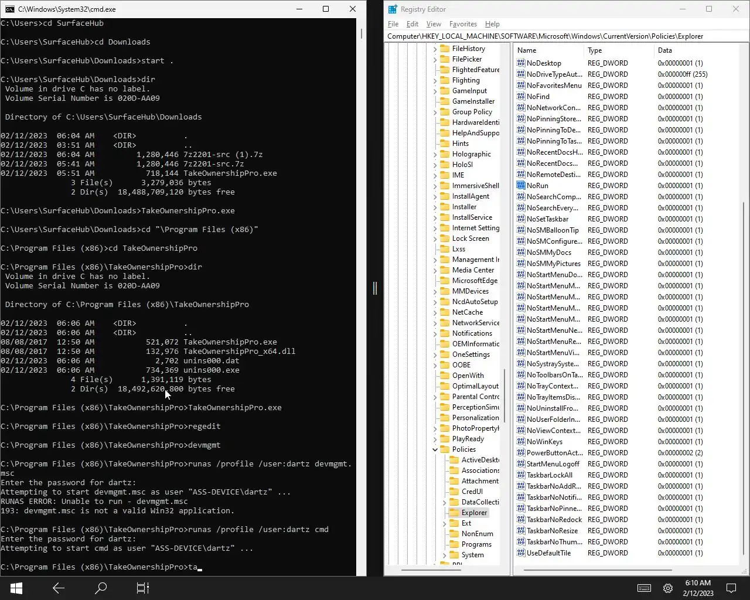Select the UseDefaultTile value icon

coord(521,553)
